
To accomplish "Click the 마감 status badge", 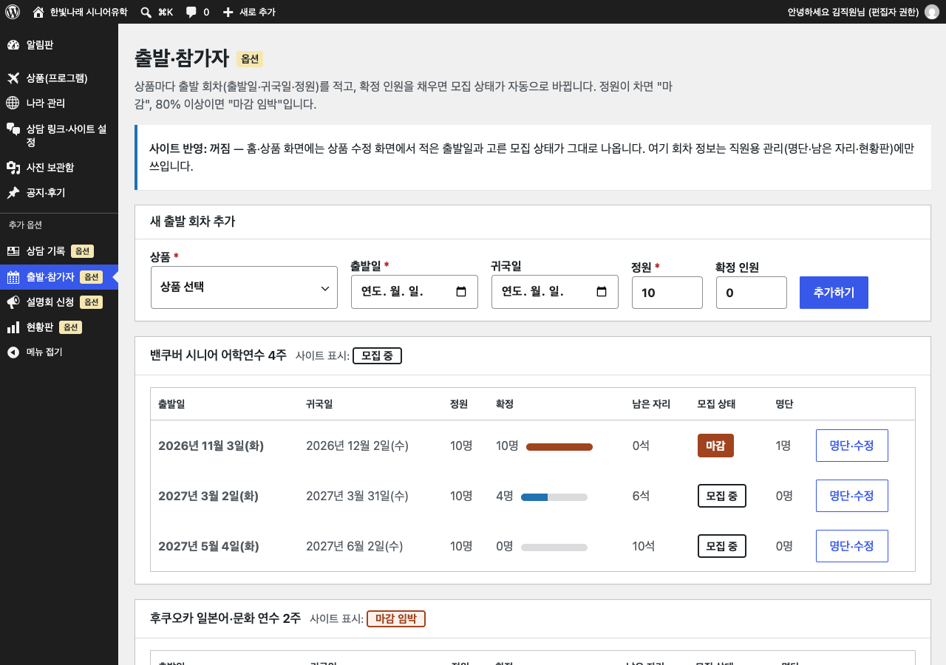I will tap(715, 446).
